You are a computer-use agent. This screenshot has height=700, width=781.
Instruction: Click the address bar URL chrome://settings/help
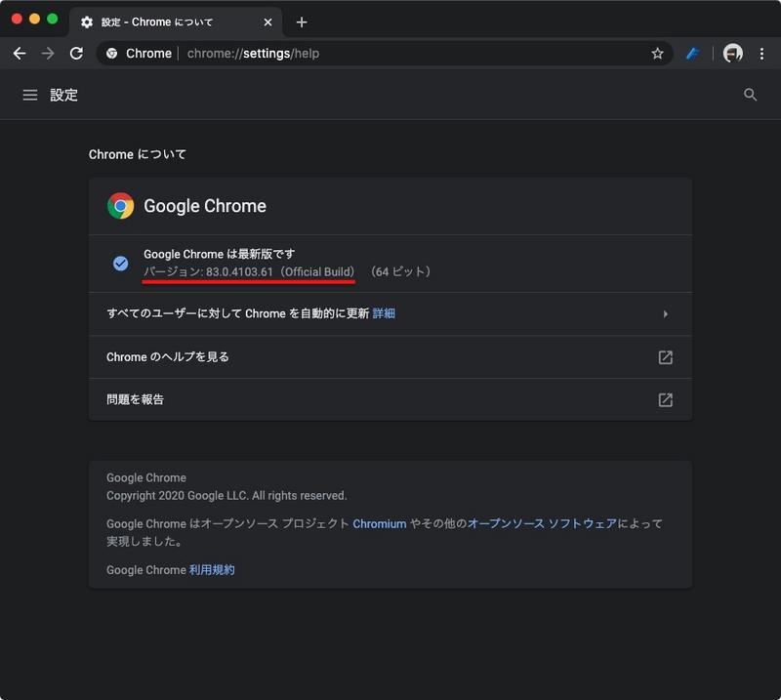253,54
